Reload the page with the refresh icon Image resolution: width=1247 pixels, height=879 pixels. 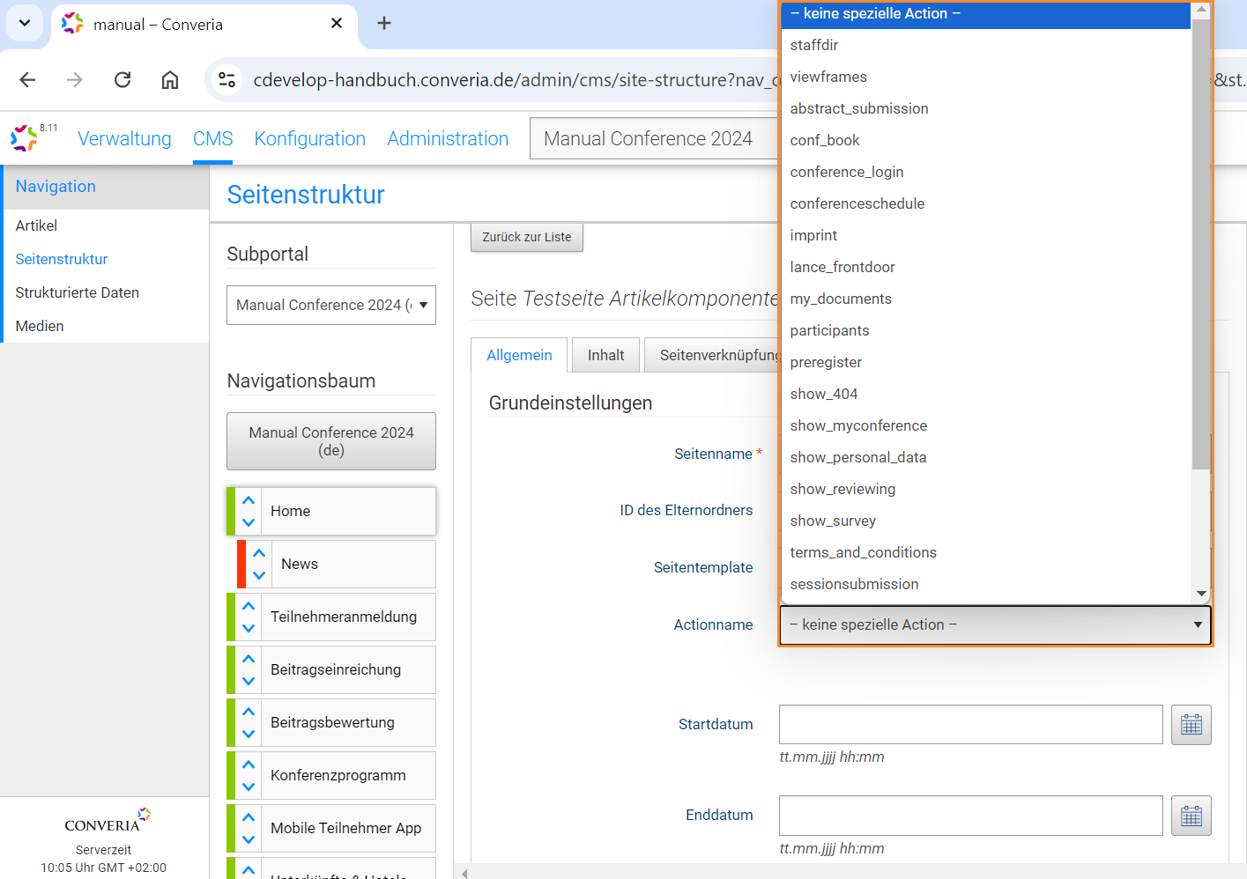click(122, 79)
